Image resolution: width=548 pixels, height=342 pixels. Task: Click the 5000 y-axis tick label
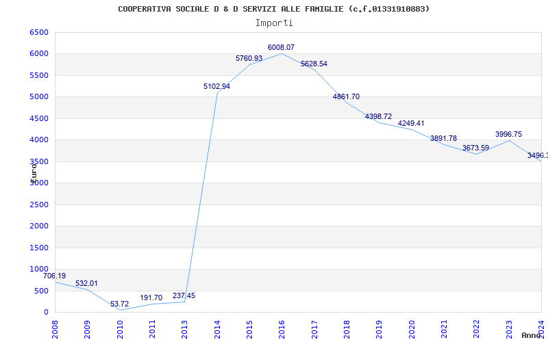39,96
